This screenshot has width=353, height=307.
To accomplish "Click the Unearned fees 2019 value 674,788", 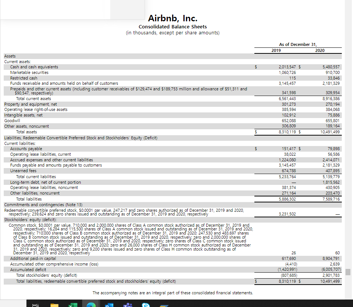I will (289, 171).
